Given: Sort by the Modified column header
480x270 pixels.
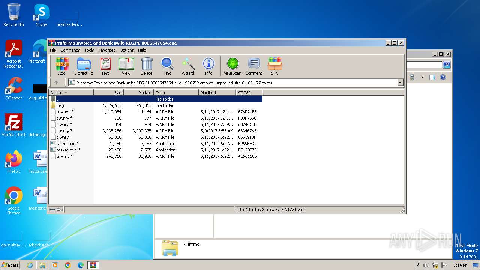Looking at the screenshot, I should click(x=217, y=93).
